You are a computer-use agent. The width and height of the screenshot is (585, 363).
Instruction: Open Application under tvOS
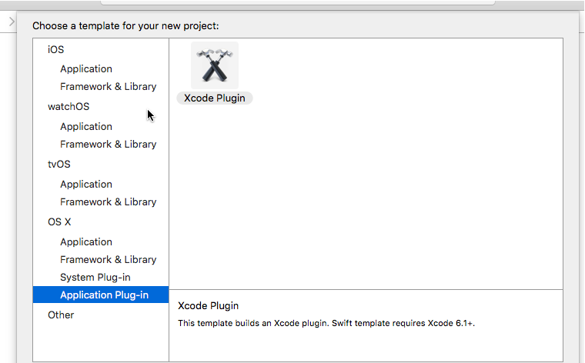click(86, 185)
